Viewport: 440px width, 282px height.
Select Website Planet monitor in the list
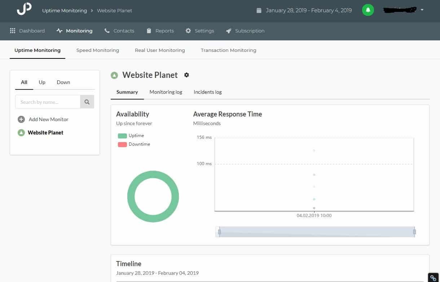pyautogui.click(x=45, y=133)
